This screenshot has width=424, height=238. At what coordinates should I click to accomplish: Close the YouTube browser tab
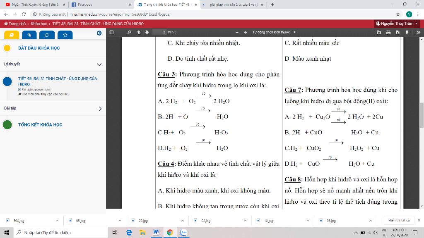pos(64,5)
